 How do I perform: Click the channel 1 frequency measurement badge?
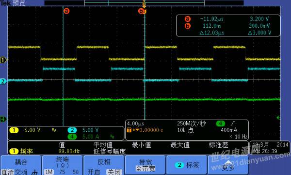(x=14, y=151)
